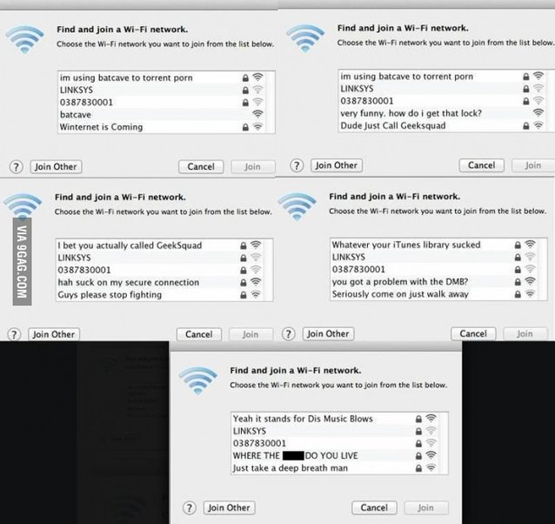Click lock icon for 'Just take a deep breath man'
The width and height of the screenshot is (555, 524).
tap(418, 468)
